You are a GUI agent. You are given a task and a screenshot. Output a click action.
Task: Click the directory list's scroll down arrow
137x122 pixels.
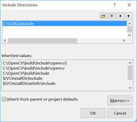[129, 35]
